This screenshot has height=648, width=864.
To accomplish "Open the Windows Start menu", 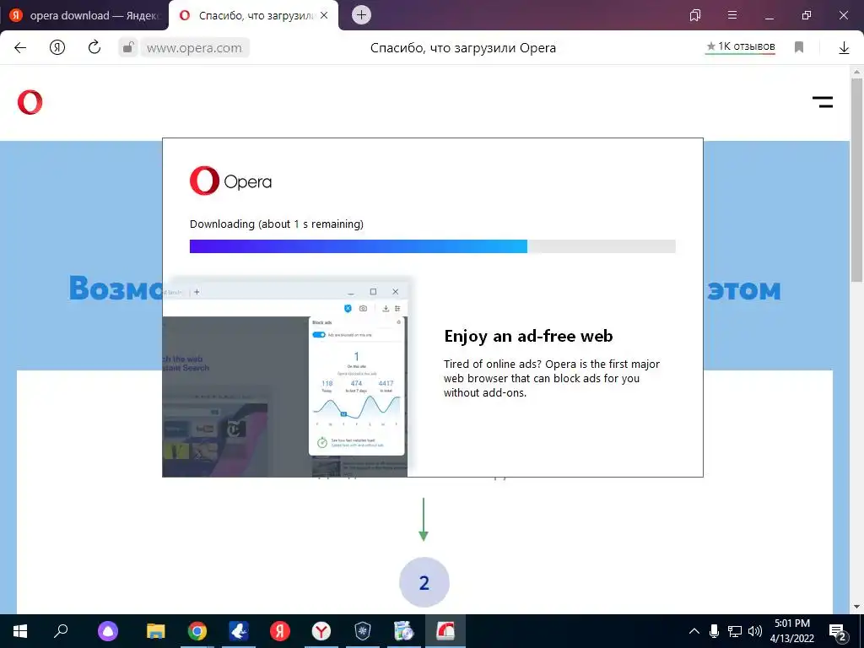I will pyautogui.click(x=20, y=631).
